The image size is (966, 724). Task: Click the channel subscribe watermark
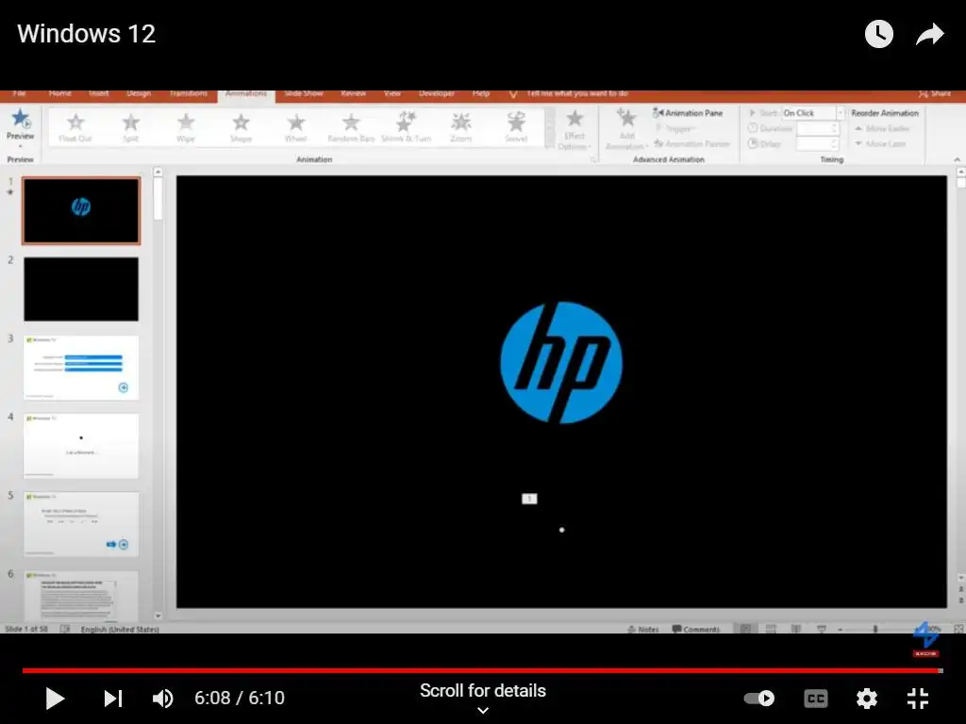click(x=925, y=639)
